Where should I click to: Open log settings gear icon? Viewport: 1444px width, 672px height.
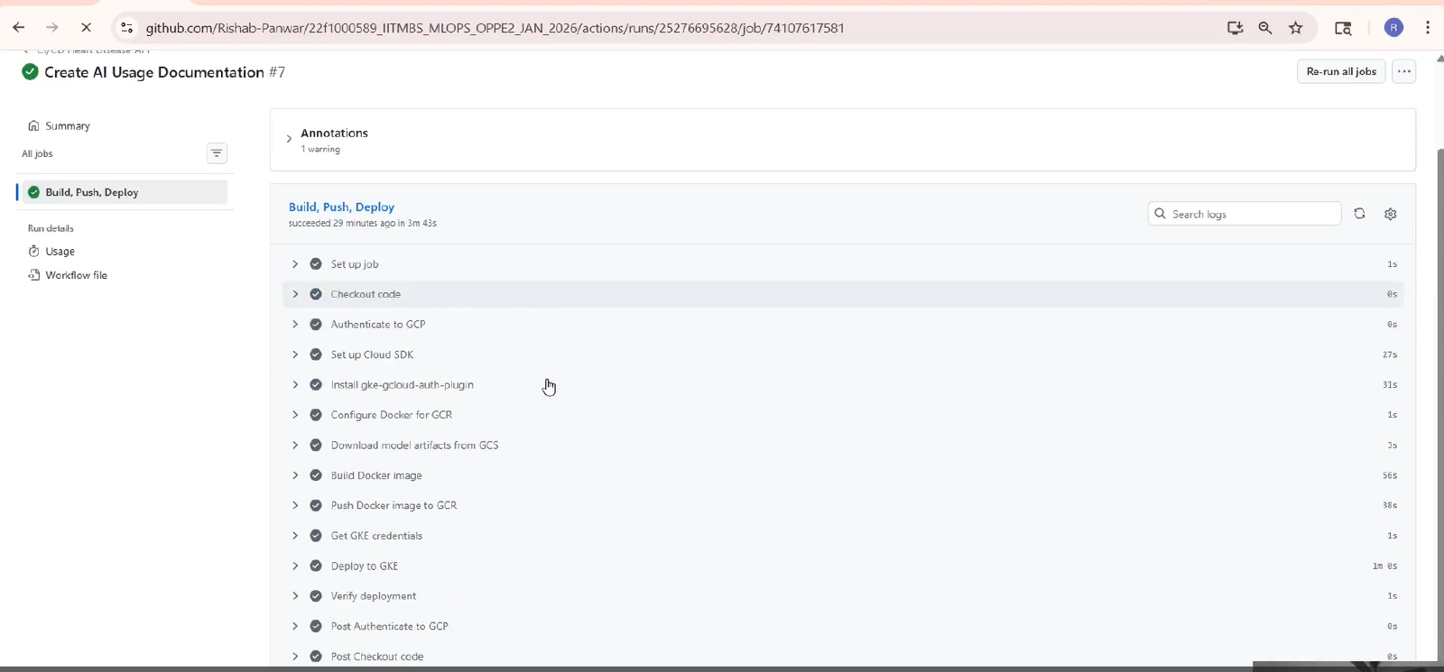(1390, 214)
